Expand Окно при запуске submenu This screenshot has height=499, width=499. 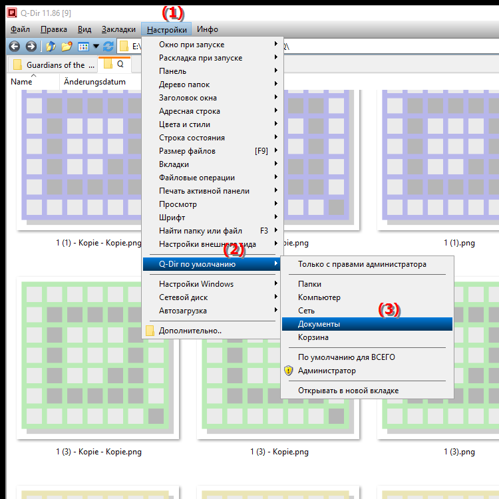pos(212,45)
